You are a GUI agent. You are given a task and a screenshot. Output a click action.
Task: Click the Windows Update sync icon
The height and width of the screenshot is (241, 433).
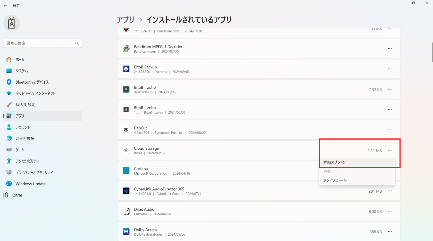pyautogui.click(x=9, y=184)
